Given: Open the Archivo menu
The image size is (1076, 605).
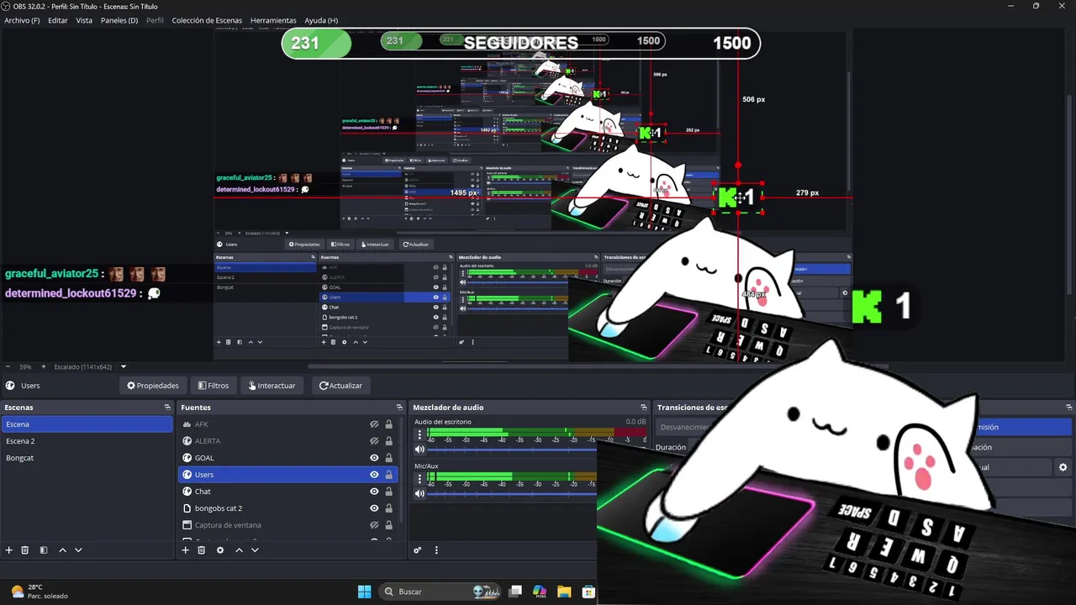Looking at the screenshot, I should [x=22, y=20].
